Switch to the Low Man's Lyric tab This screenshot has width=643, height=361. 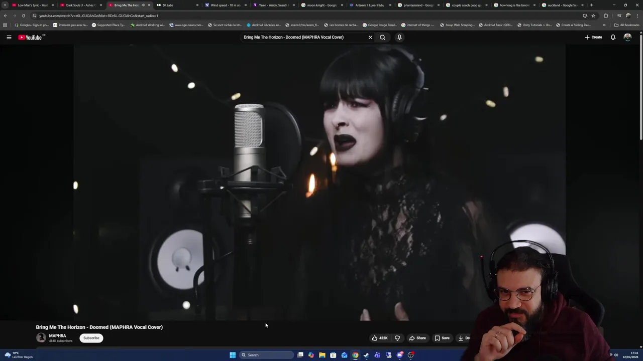[32, 5]
